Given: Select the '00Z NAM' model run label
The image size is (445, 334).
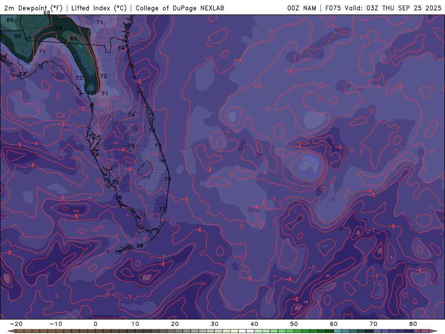Looking at the screenshot, I should tap(301, 8).
